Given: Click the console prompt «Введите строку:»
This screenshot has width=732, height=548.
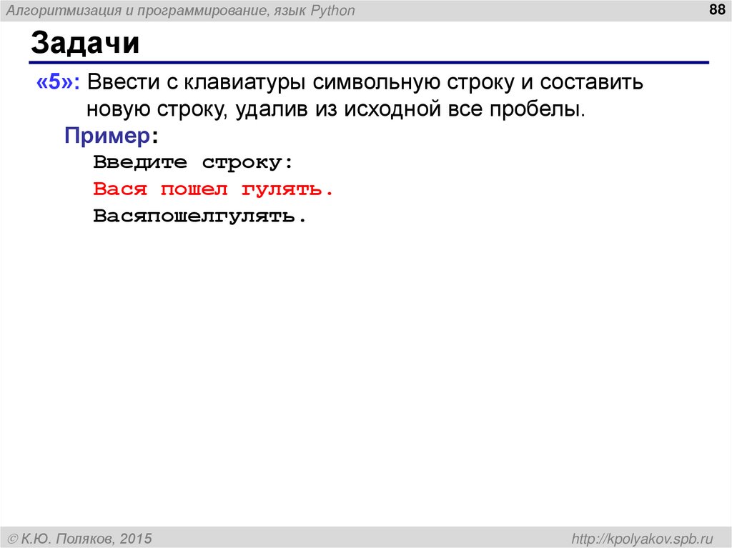Looking at the screenshot, I should coord(193,161).
